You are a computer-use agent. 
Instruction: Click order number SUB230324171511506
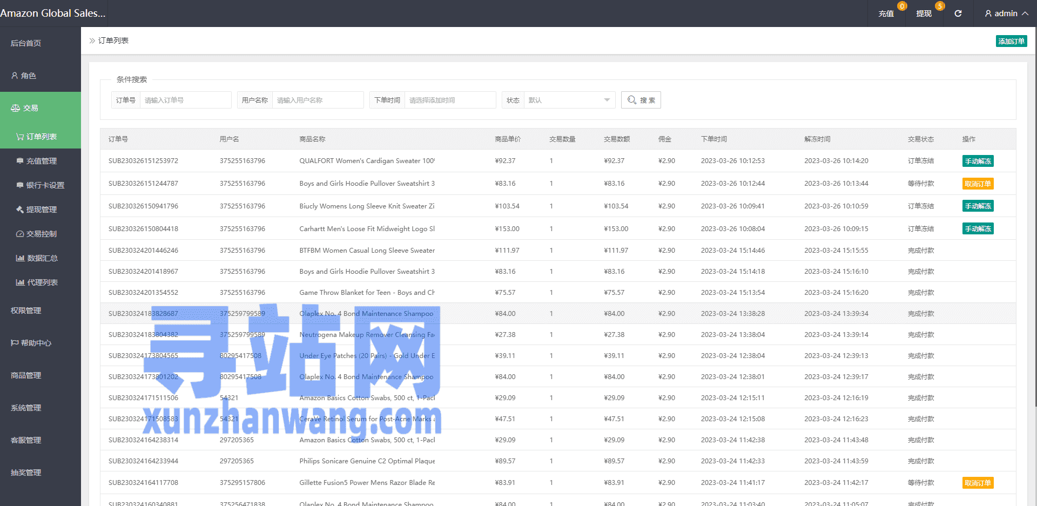coord(143,398)
